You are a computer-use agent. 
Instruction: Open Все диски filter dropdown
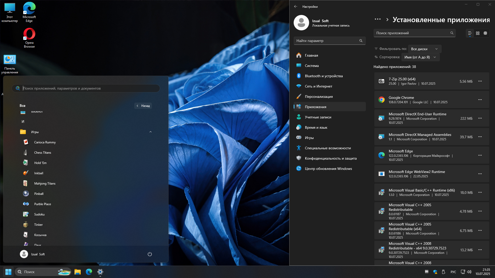coord(424,49)
